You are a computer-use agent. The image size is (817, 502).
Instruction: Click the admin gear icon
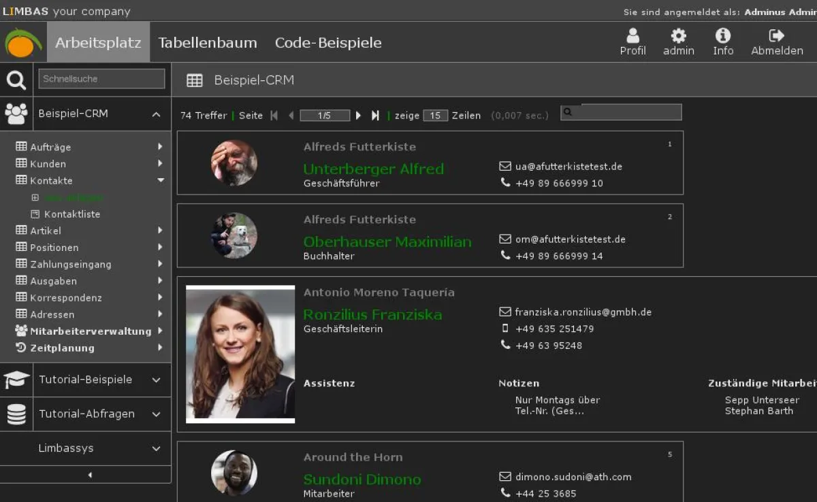(678, 37)
